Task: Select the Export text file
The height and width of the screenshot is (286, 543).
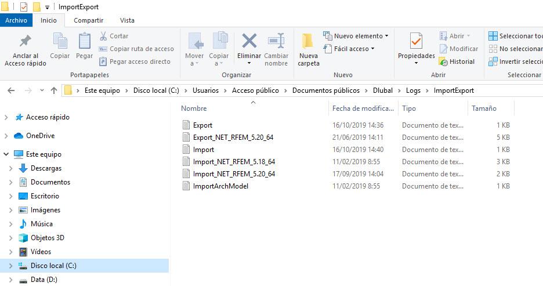Action: pyautogui.click(x=202, y=125)
